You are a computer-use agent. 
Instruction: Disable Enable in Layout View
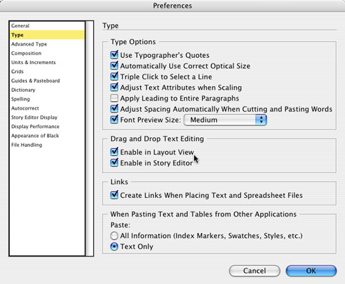tap(115, 152)
